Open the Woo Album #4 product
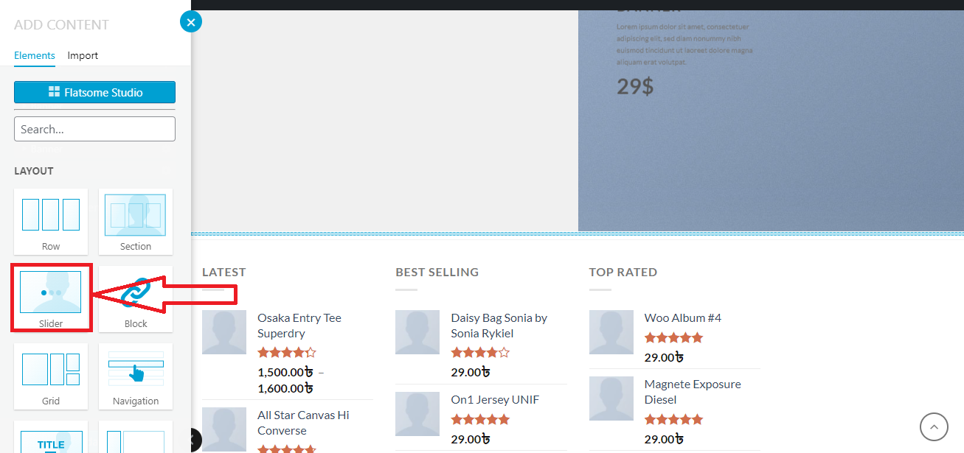 click(682, 317)
